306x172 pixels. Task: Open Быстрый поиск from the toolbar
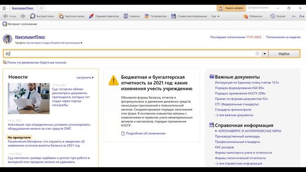[42, 16]
